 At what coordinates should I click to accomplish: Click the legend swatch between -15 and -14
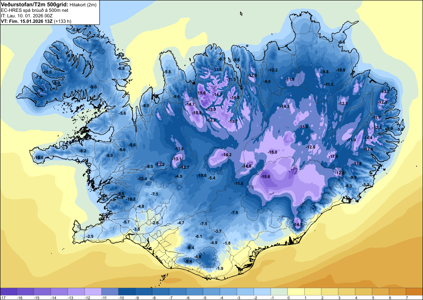pos(42,292)
